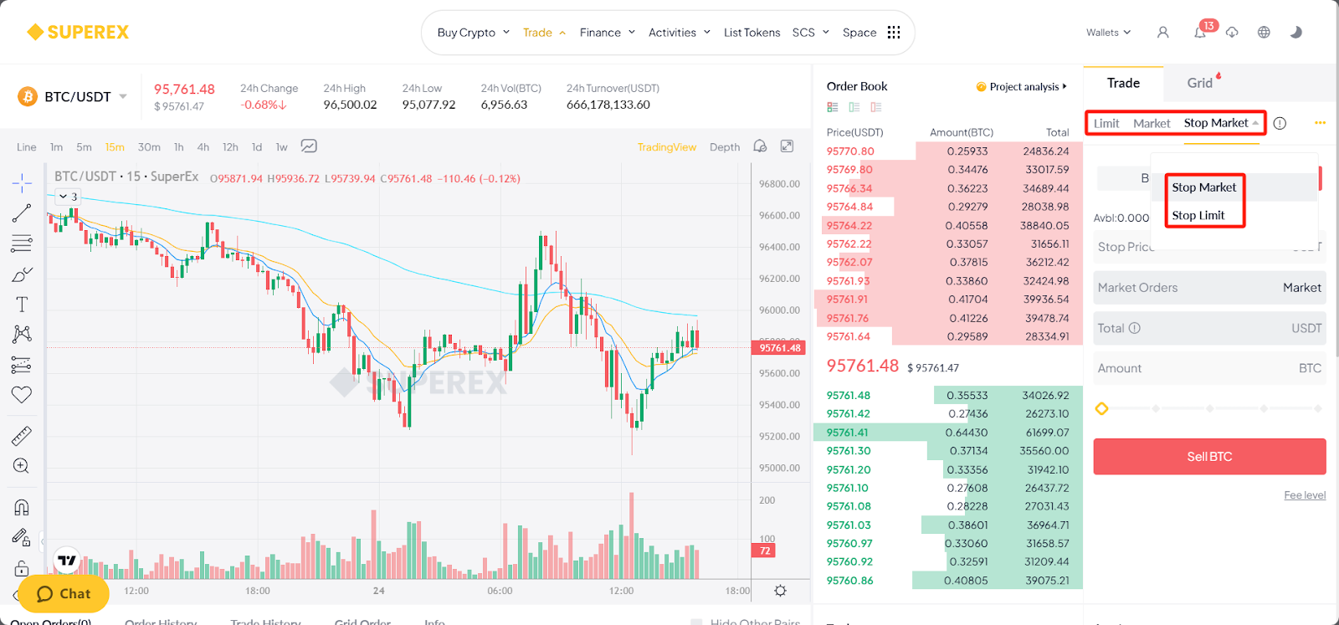Expand the chart to fullscreen
Screen dimensions: 1339x625
787,146
